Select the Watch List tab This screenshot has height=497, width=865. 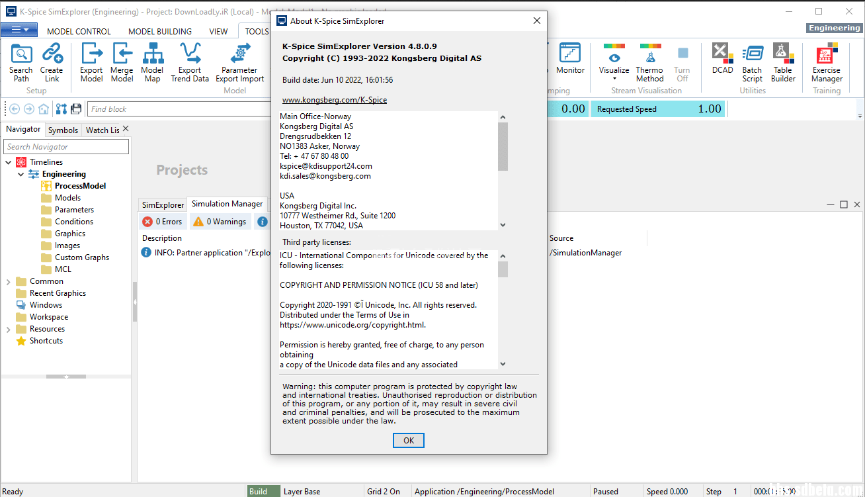103,130
